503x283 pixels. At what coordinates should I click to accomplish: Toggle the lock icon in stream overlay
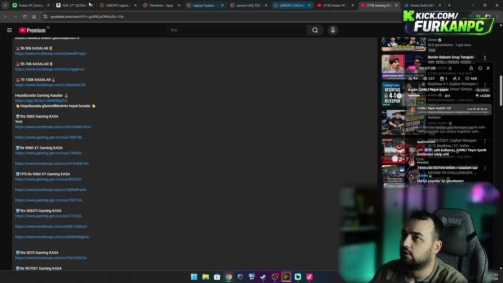471,68
